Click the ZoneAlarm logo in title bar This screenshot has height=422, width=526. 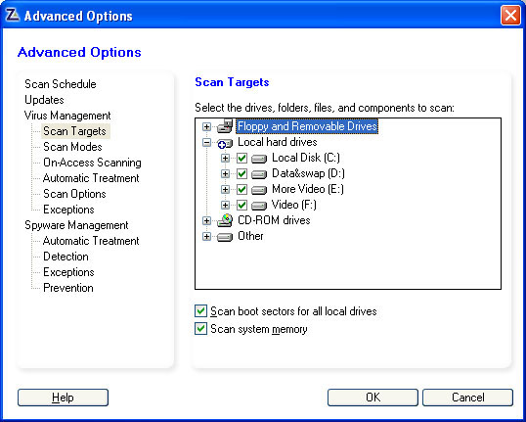pyautogui.click(x=13, y=15)
